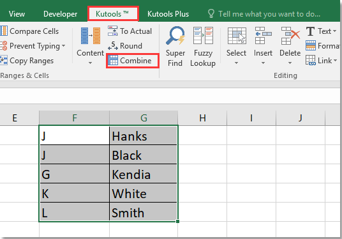This screenshot has height=239, width=342.
Task: Select column H header
Action: (202, 118)
